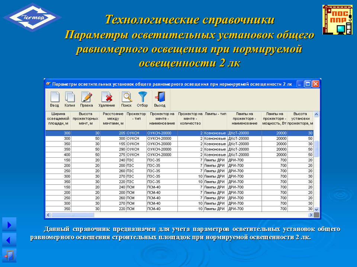The height and width of the screenshot is (267, 357).
Task: Click the table's vertical scroll down arrow
Action: [316, 209]
